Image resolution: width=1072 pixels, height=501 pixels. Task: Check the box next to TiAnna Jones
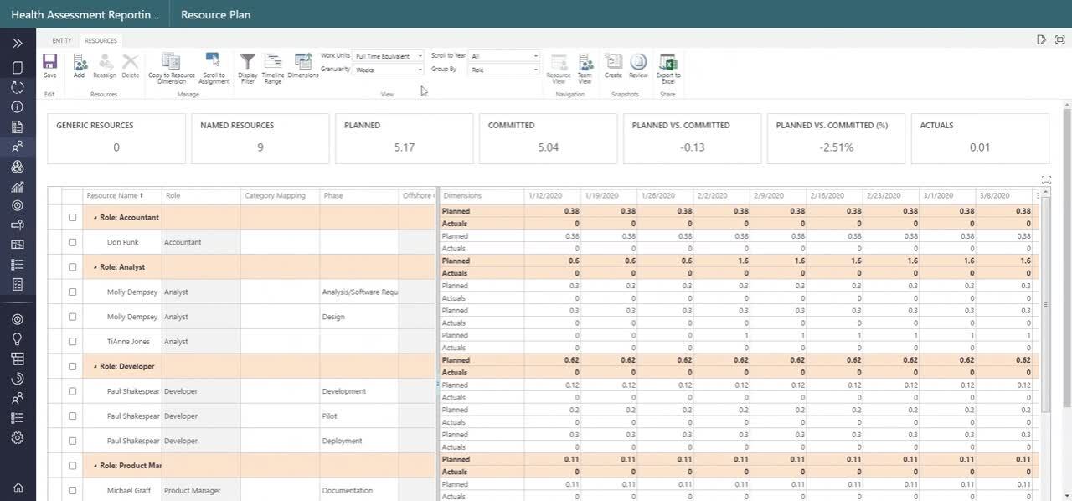pyautogui.click(x=72, y=342)
